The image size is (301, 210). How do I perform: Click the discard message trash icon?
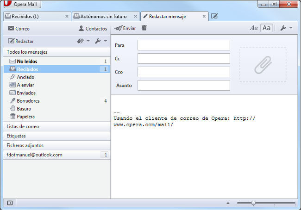click(x=144, y=28)
